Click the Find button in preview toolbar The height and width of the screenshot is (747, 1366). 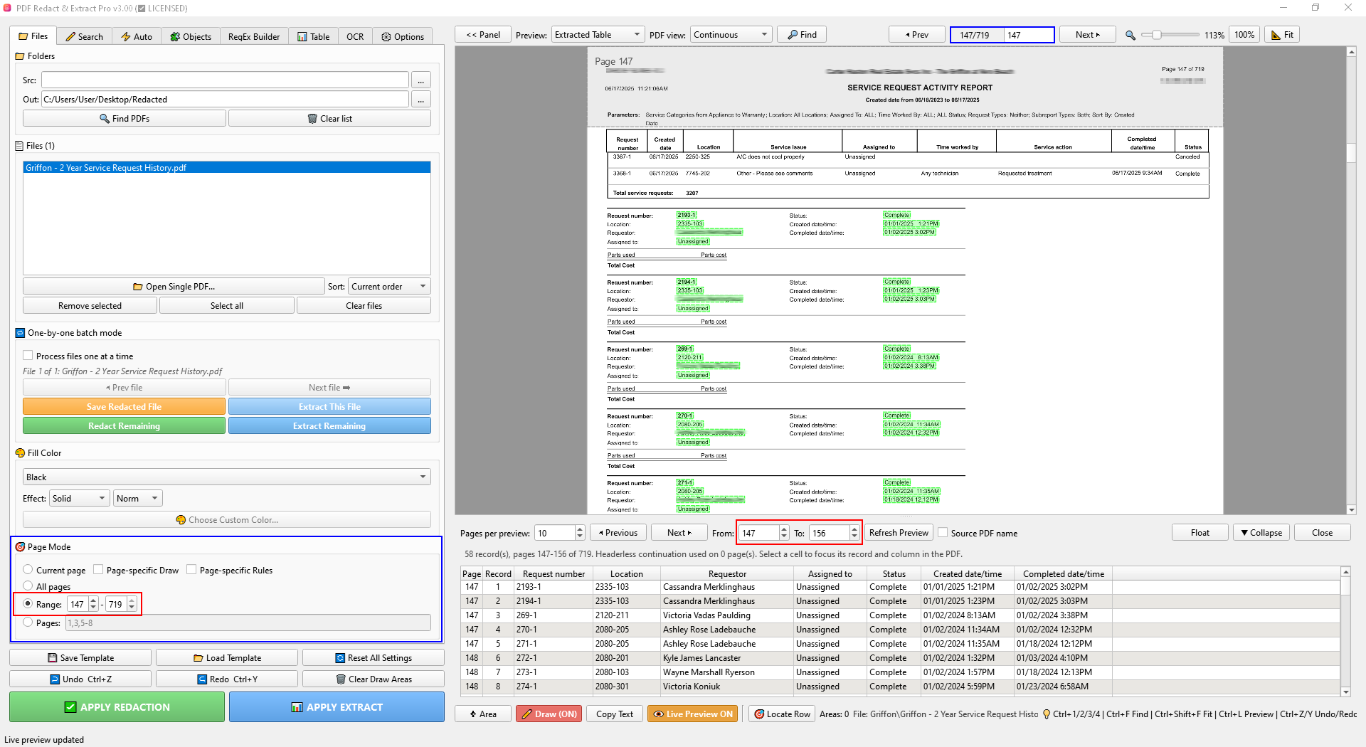pos(802,35)
